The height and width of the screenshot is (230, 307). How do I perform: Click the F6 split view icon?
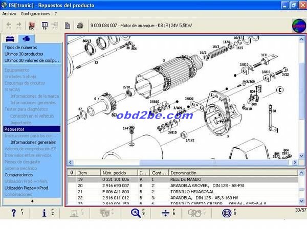[166, 213]
